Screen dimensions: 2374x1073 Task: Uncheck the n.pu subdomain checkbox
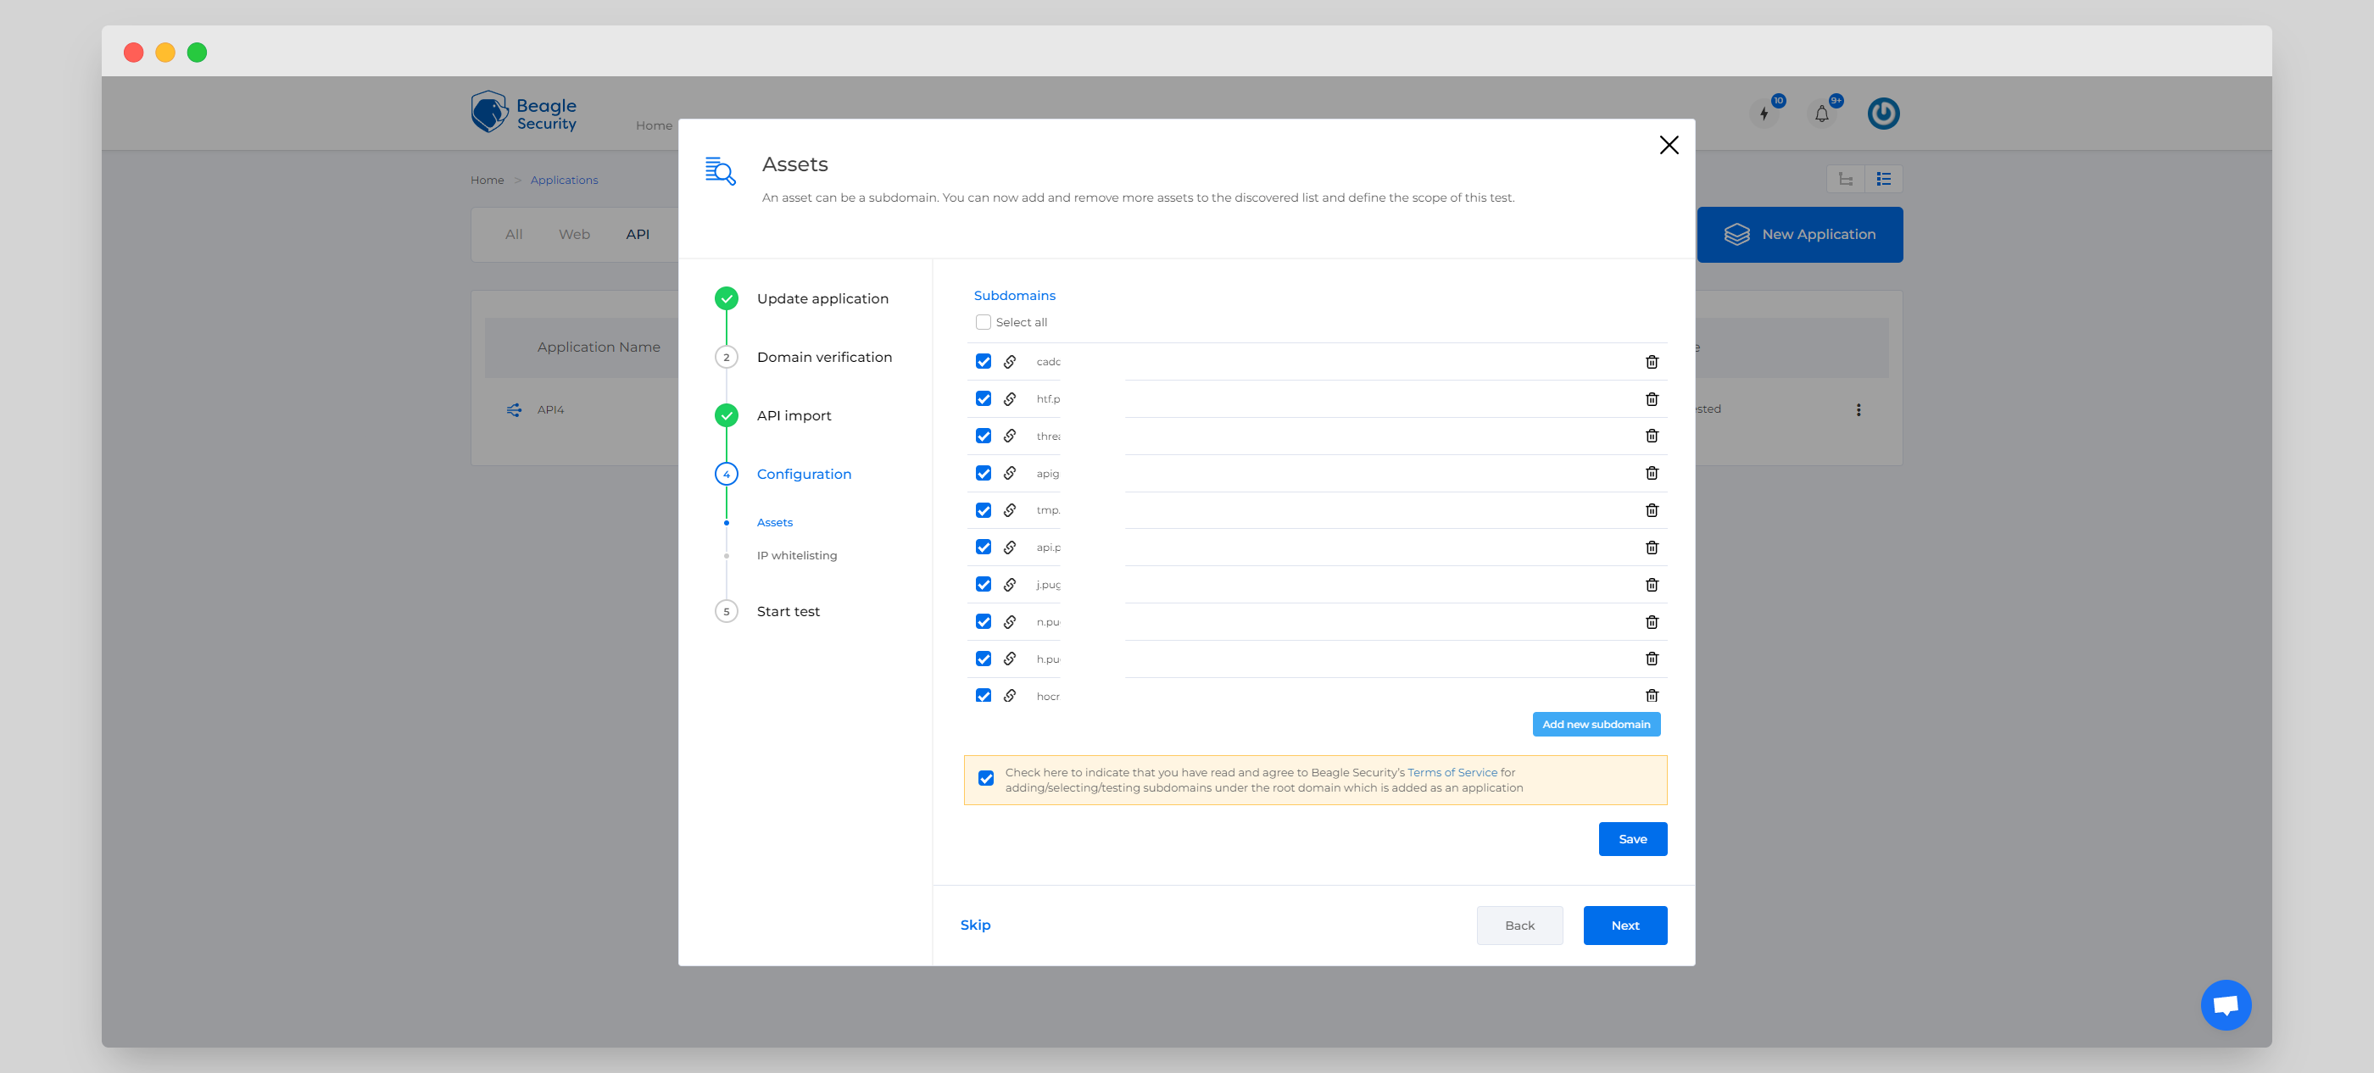pos(984,623)
